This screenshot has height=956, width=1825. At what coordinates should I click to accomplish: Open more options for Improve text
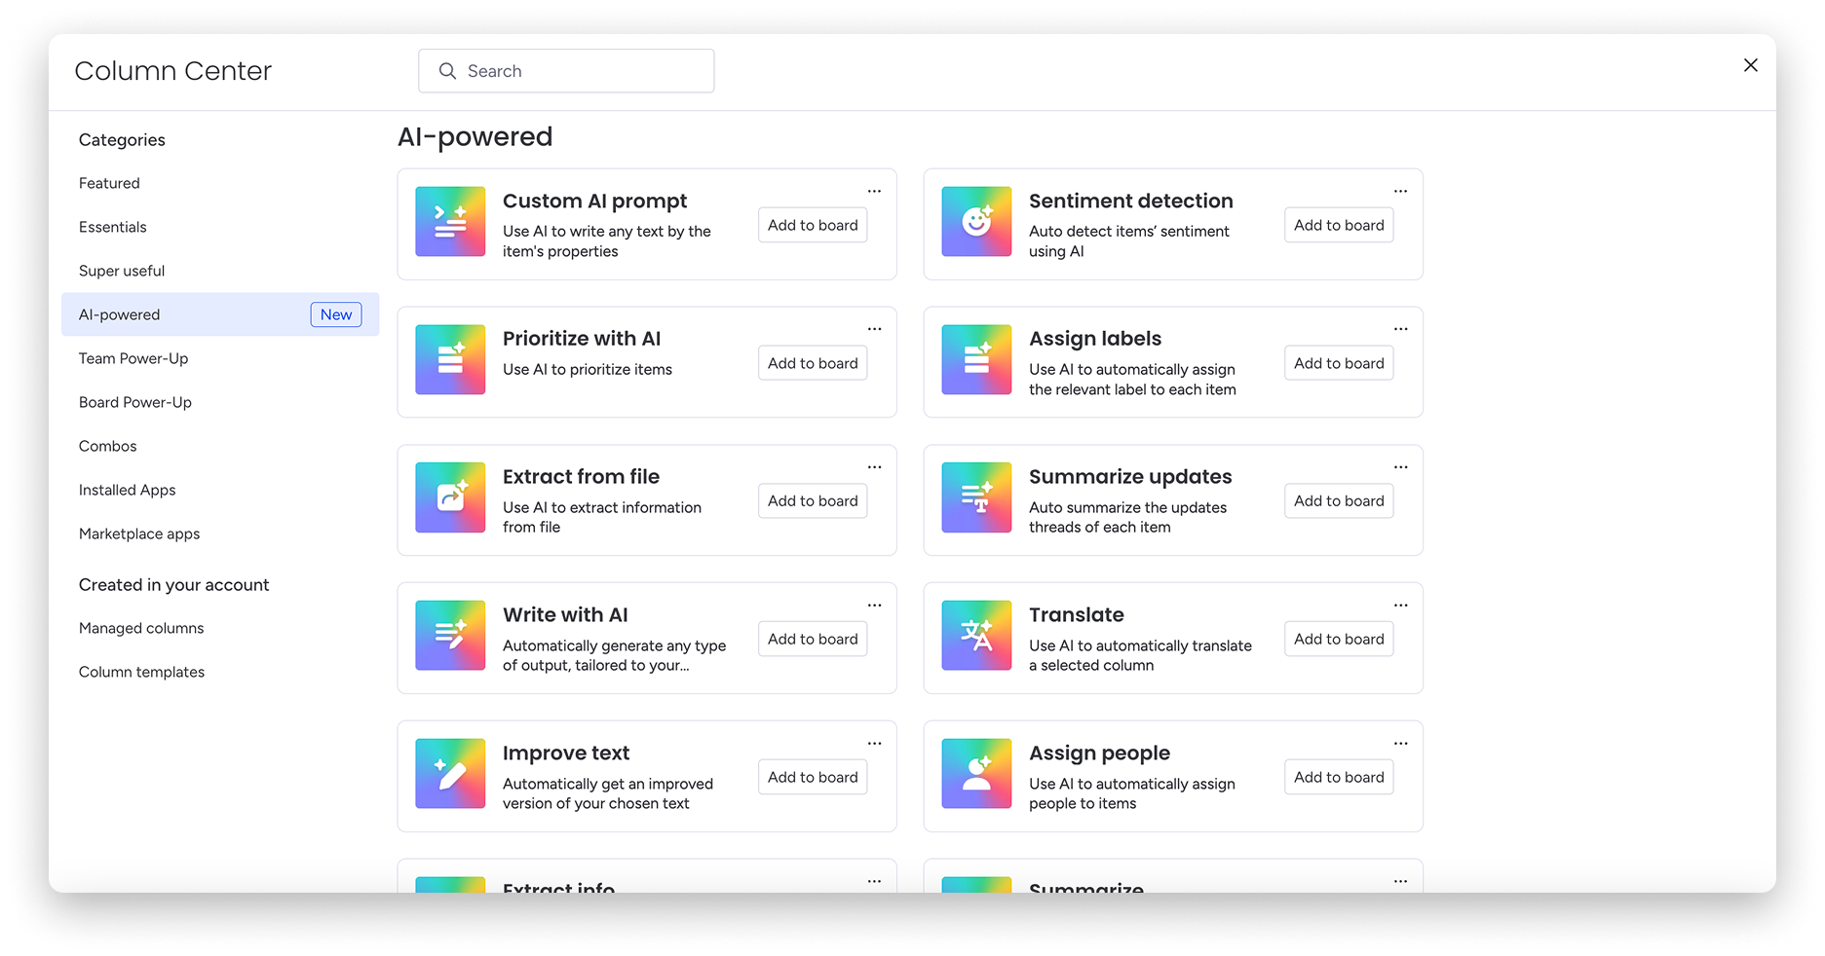[874, 744]
